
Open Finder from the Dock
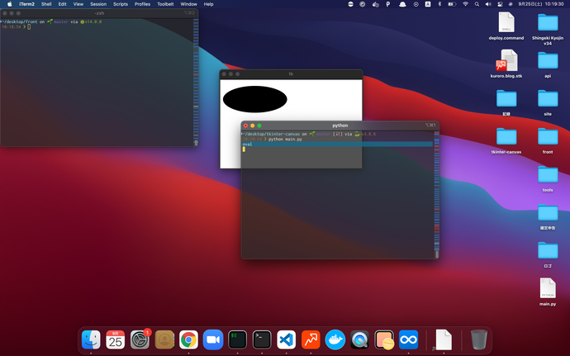(91, 339)
